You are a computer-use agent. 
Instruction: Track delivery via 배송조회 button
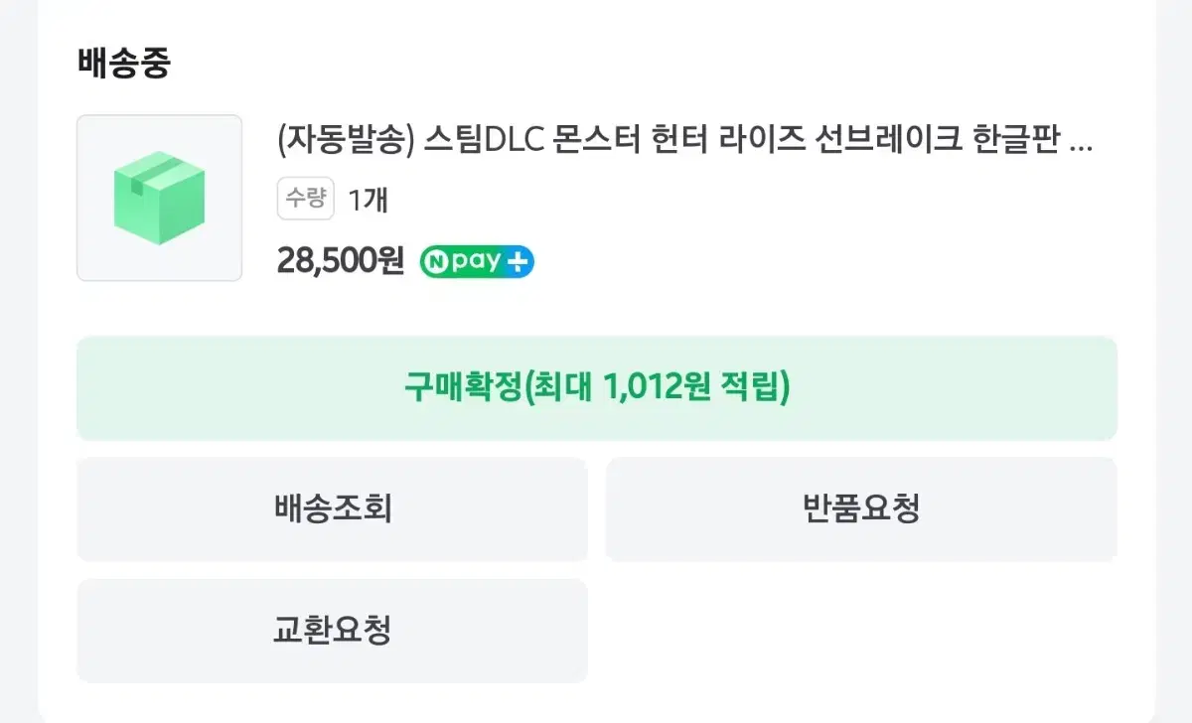(x=333, y=509)
